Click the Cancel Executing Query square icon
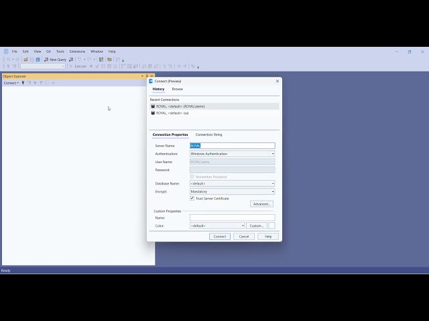The height and width of the screenshot is (321, 429). pos(91,66)
